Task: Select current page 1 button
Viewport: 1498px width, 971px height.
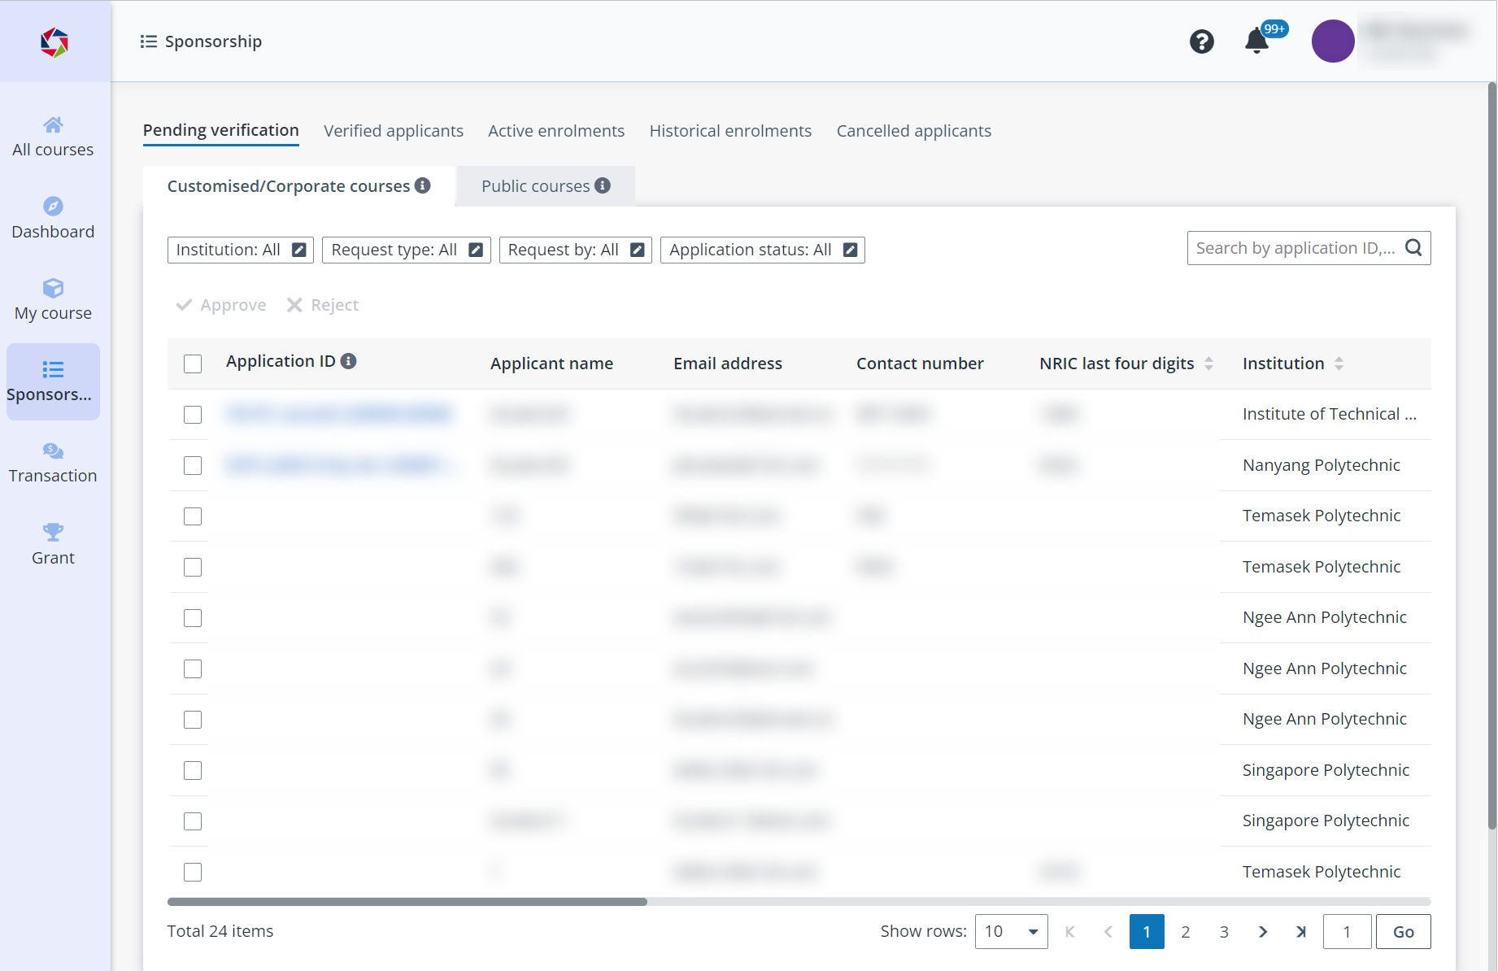Action: [x=1147, y=932]
